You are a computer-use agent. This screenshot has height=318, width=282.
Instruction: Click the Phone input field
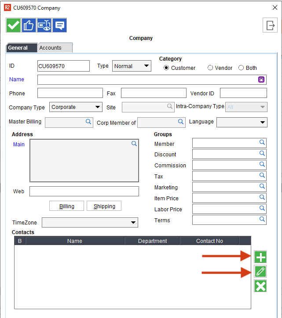(x=70, y=93)
